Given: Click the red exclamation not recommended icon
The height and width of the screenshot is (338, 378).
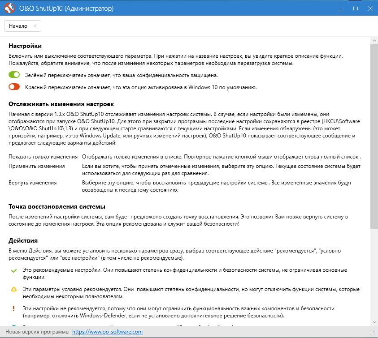Looking at the screenshot, I should point(14,308).
